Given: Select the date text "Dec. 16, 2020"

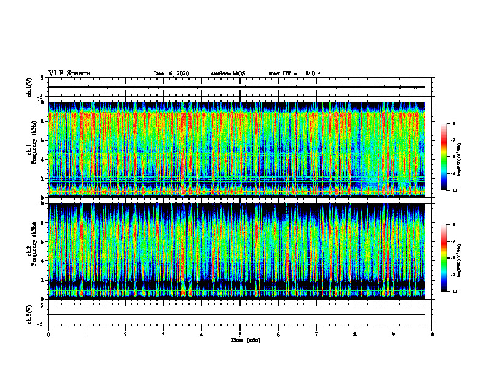Looking at the screenshot, I should 171,74.
